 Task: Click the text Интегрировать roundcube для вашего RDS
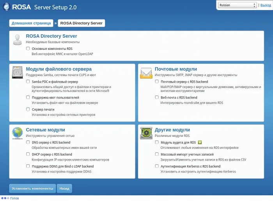point(192,103)
